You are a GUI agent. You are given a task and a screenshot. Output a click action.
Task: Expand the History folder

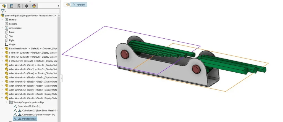click(2, 20)
